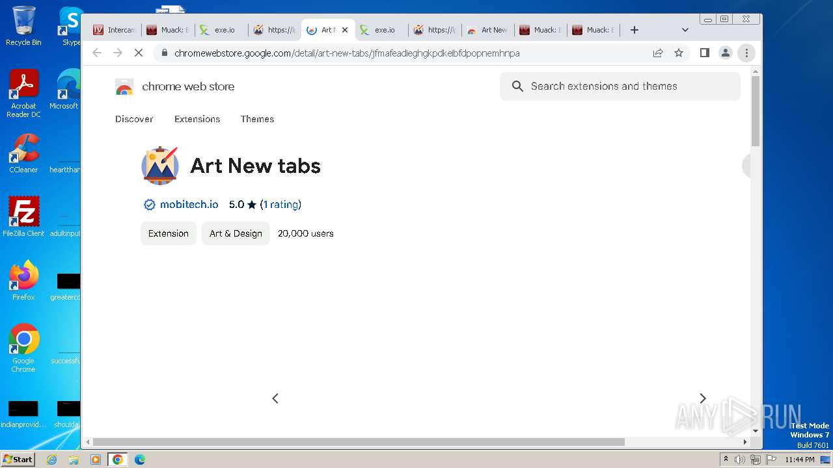Select the CCleaner desktop icon

(x=23, y=153)
